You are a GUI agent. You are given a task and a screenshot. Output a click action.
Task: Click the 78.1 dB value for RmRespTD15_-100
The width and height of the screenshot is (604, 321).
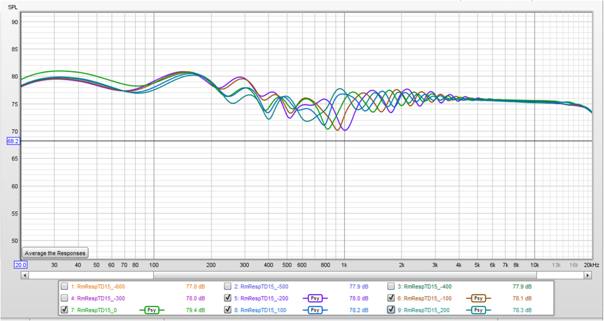522,298
